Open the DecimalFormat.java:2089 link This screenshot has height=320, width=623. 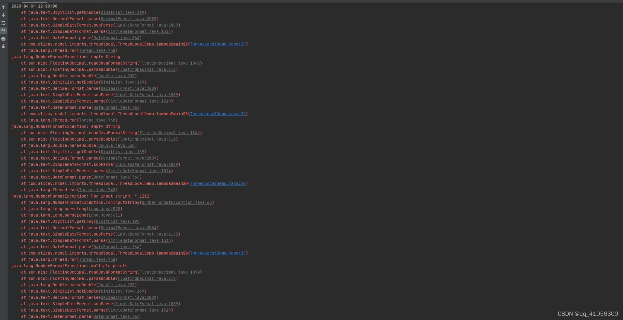129,19
